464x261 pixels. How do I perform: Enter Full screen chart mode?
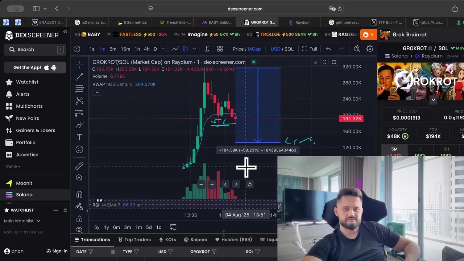[310, 49]
